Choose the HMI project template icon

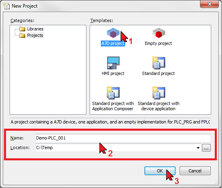[x=113, y=63]
